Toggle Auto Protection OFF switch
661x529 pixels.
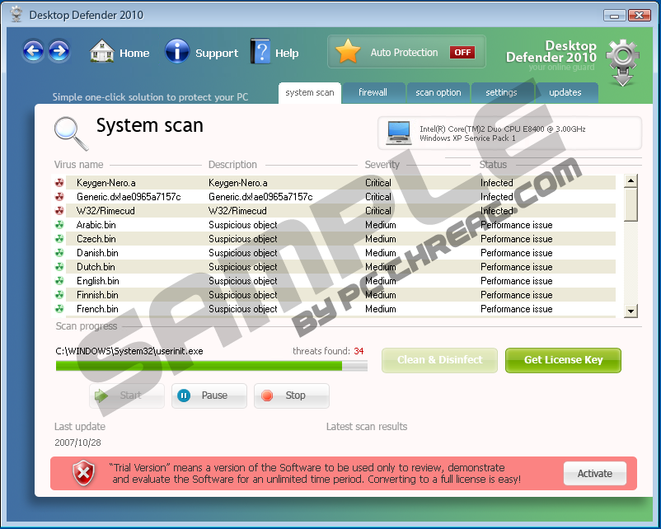click(462, 52)
